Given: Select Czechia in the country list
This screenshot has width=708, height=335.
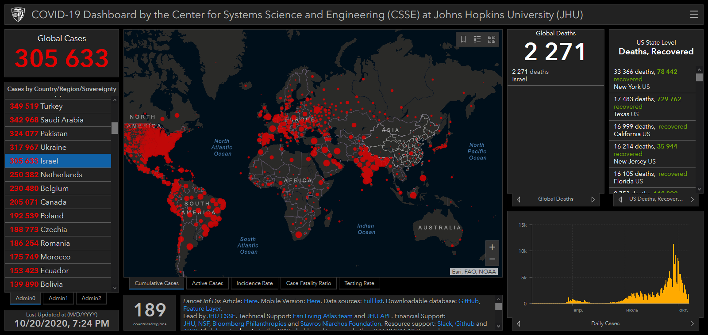Looking at the screenshot, I should (x=58, y=229).
